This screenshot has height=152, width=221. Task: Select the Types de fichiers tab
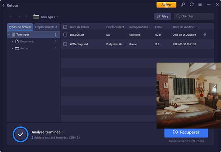coord(20,27)
